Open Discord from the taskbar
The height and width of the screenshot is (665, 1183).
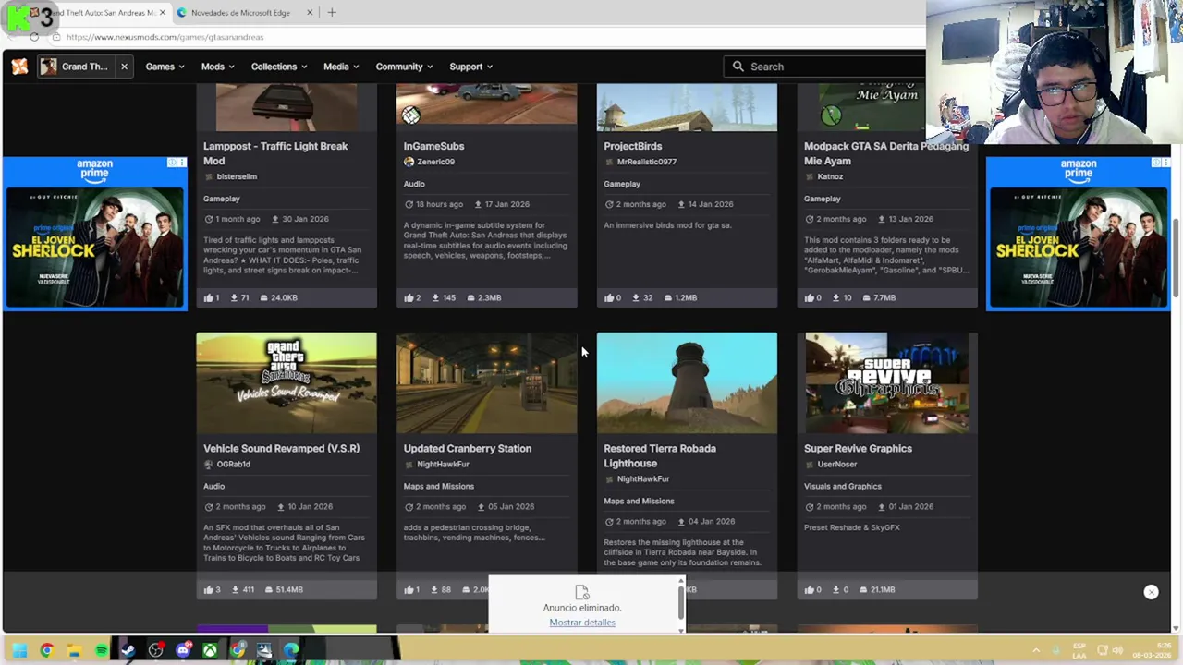pyautogui.click(x=183, y=650)
